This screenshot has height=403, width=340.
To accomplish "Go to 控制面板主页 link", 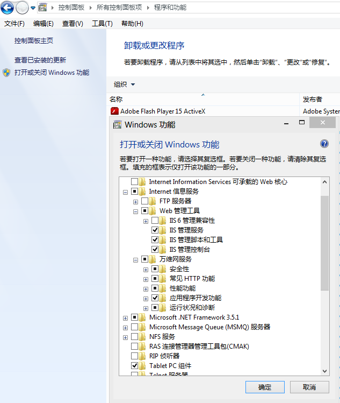I will point(34,40).
